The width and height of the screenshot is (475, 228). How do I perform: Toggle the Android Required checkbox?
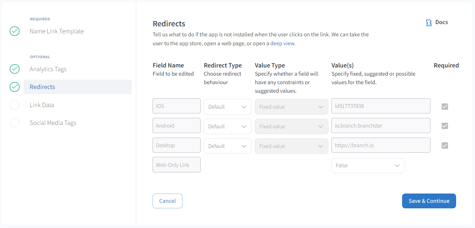[x=445, y=126]
